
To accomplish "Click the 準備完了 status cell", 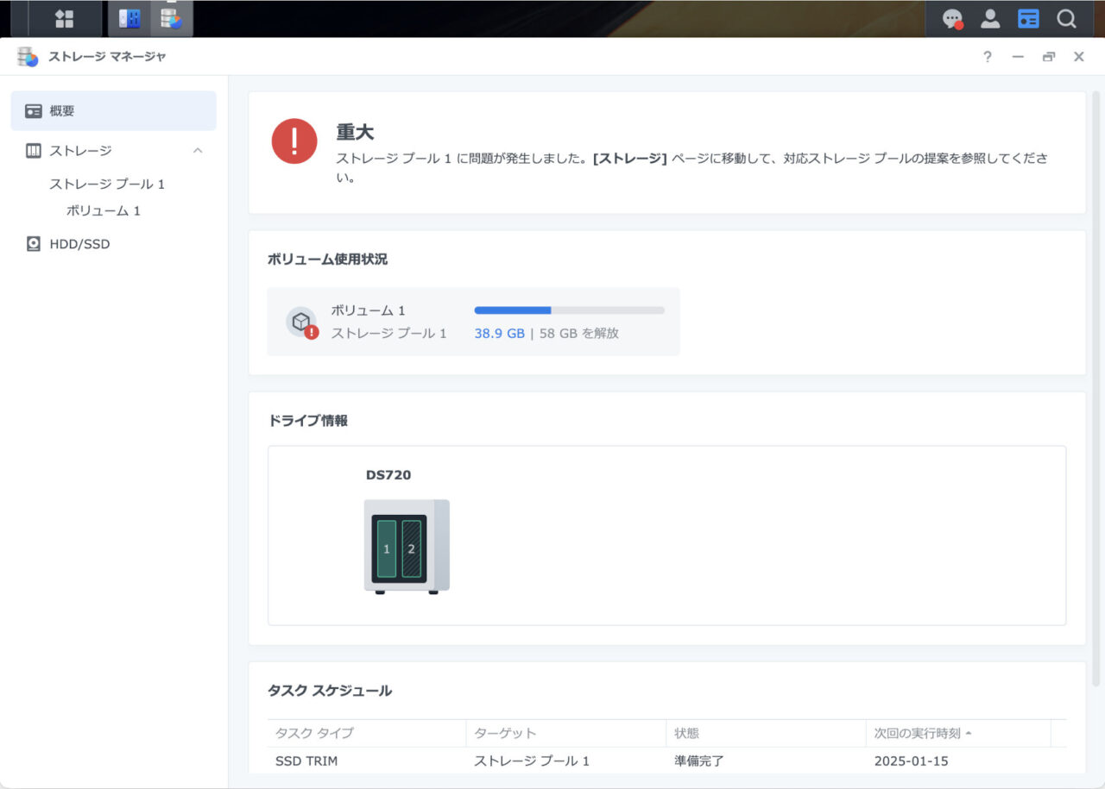I will coord(699,761).
